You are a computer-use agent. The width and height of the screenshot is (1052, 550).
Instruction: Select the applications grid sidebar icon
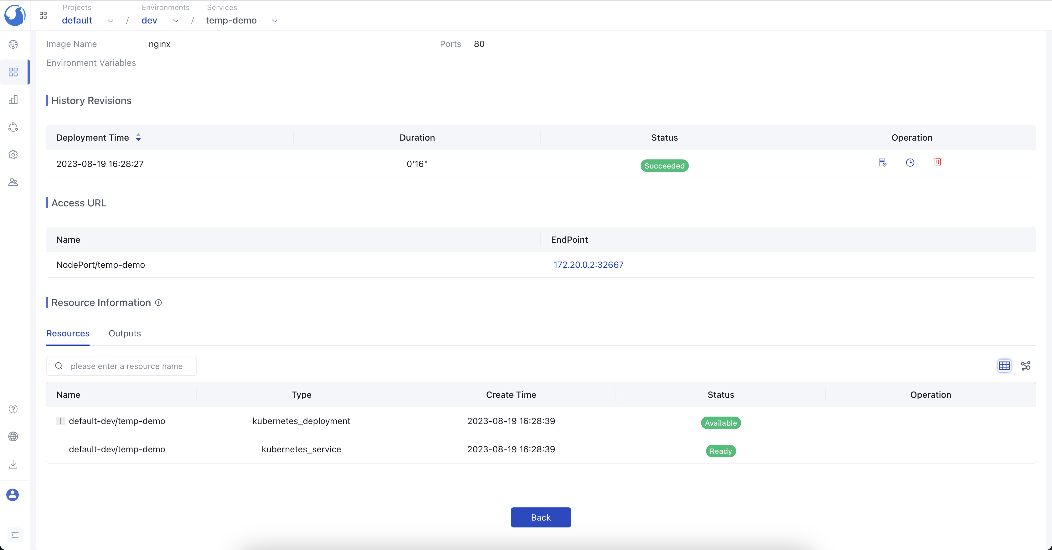(x=13, y=72)
